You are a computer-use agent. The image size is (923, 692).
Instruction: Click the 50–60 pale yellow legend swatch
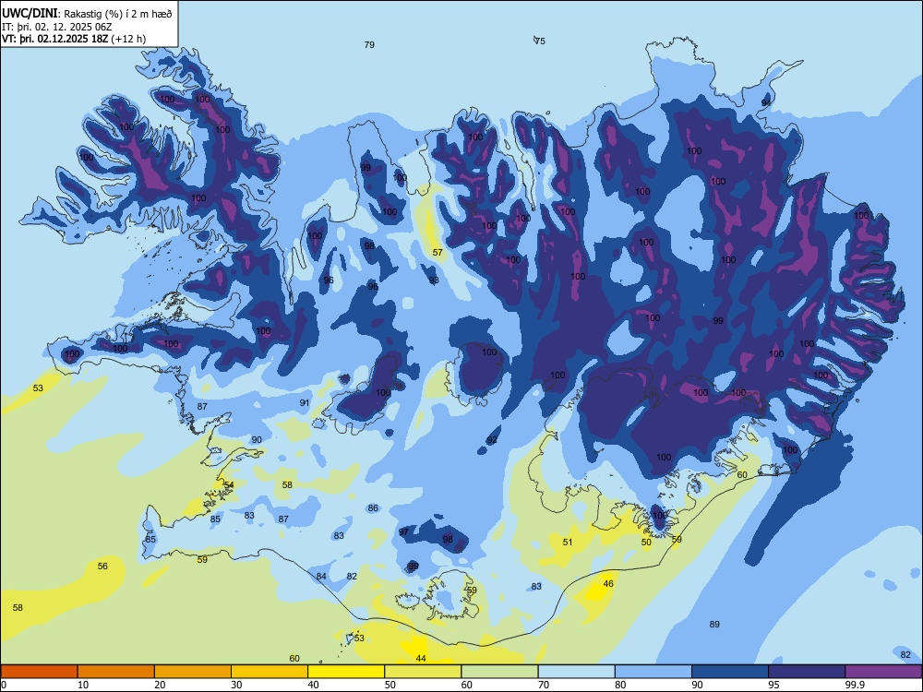[423, 672]
